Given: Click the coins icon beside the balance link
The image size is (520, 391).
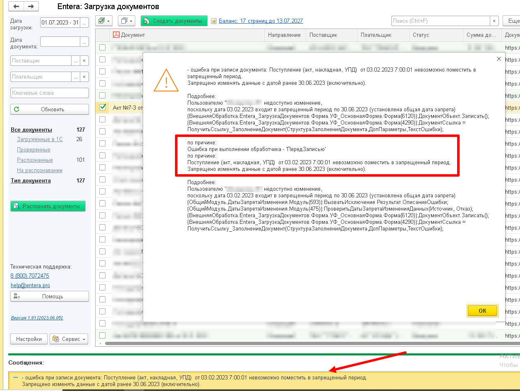Looking at the screenshot, I should (214, 21).
